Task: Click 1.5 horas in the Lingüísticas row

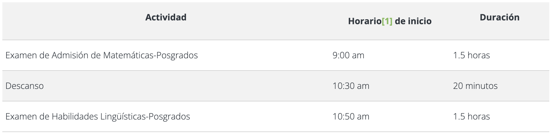Action: click(x=471, y=117)
